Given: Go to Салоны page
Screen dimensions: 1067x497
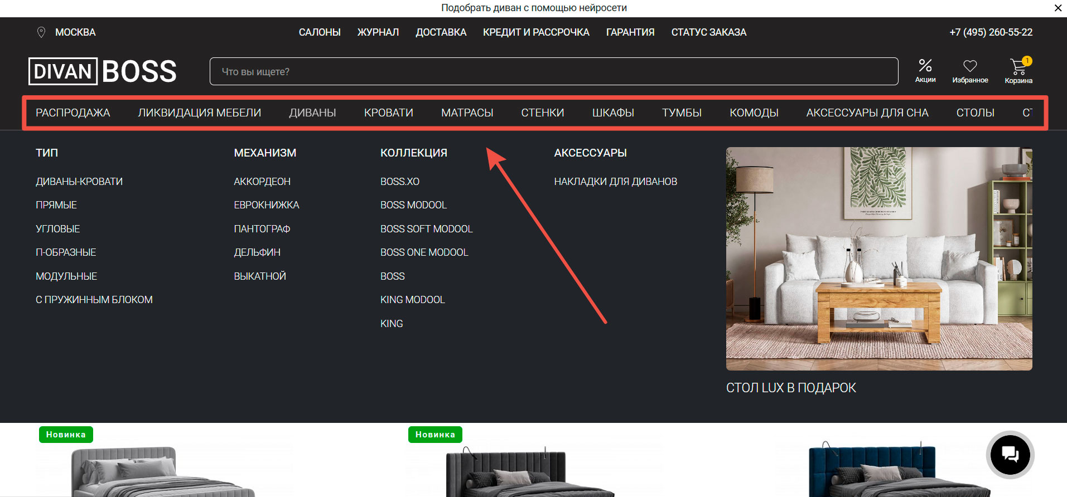Looking at the screenshot, I should [x=320, y=32].
